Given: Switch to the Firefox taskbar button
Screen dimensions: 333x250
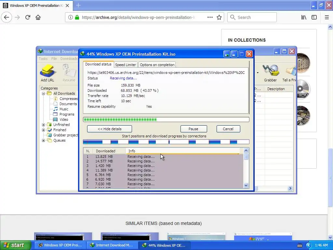Looking at the screenshot, I should [60, 245].
